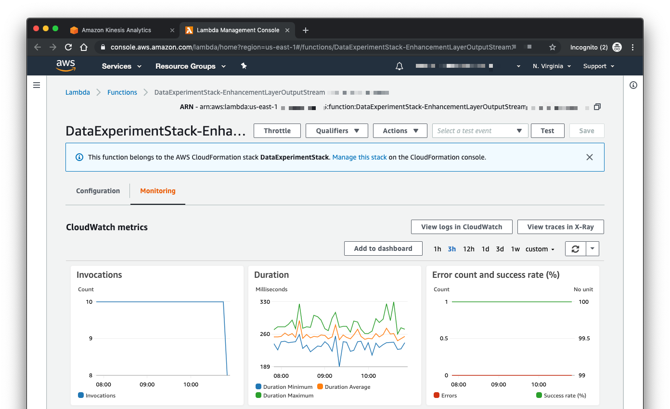The image size is (670, 409).
Task: Click Error count and success rate title
Action: 496,275
